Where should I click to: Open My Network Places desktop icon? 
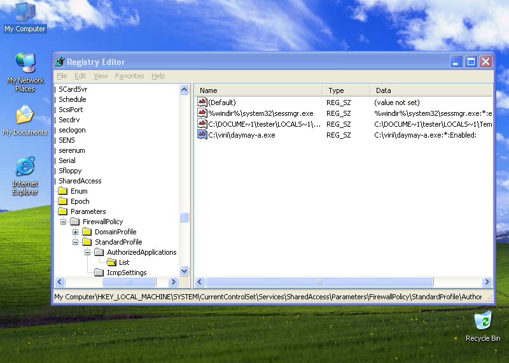(25, 73)
